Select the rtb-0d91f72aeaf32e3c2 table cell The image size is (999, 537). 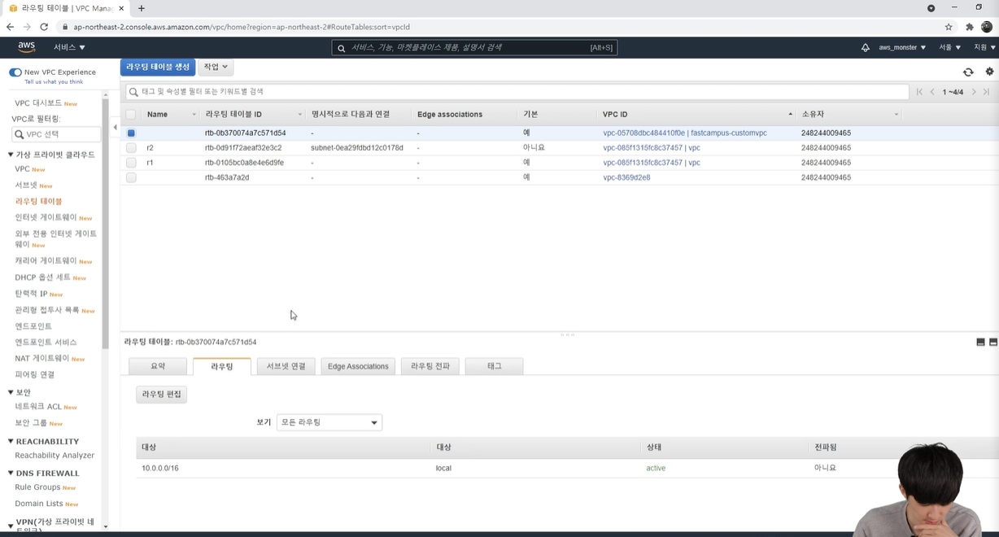243,148
